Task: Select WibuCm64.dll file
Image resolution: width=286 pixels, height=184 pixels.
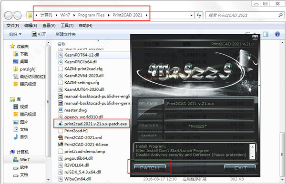Action: click(x=78, y=179)
